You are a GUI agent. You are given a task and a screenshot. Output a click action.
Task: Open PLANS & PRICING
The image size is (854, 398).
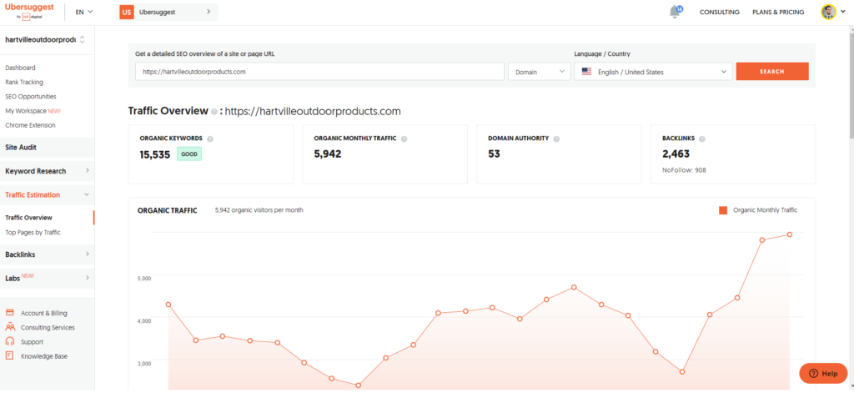778,12
